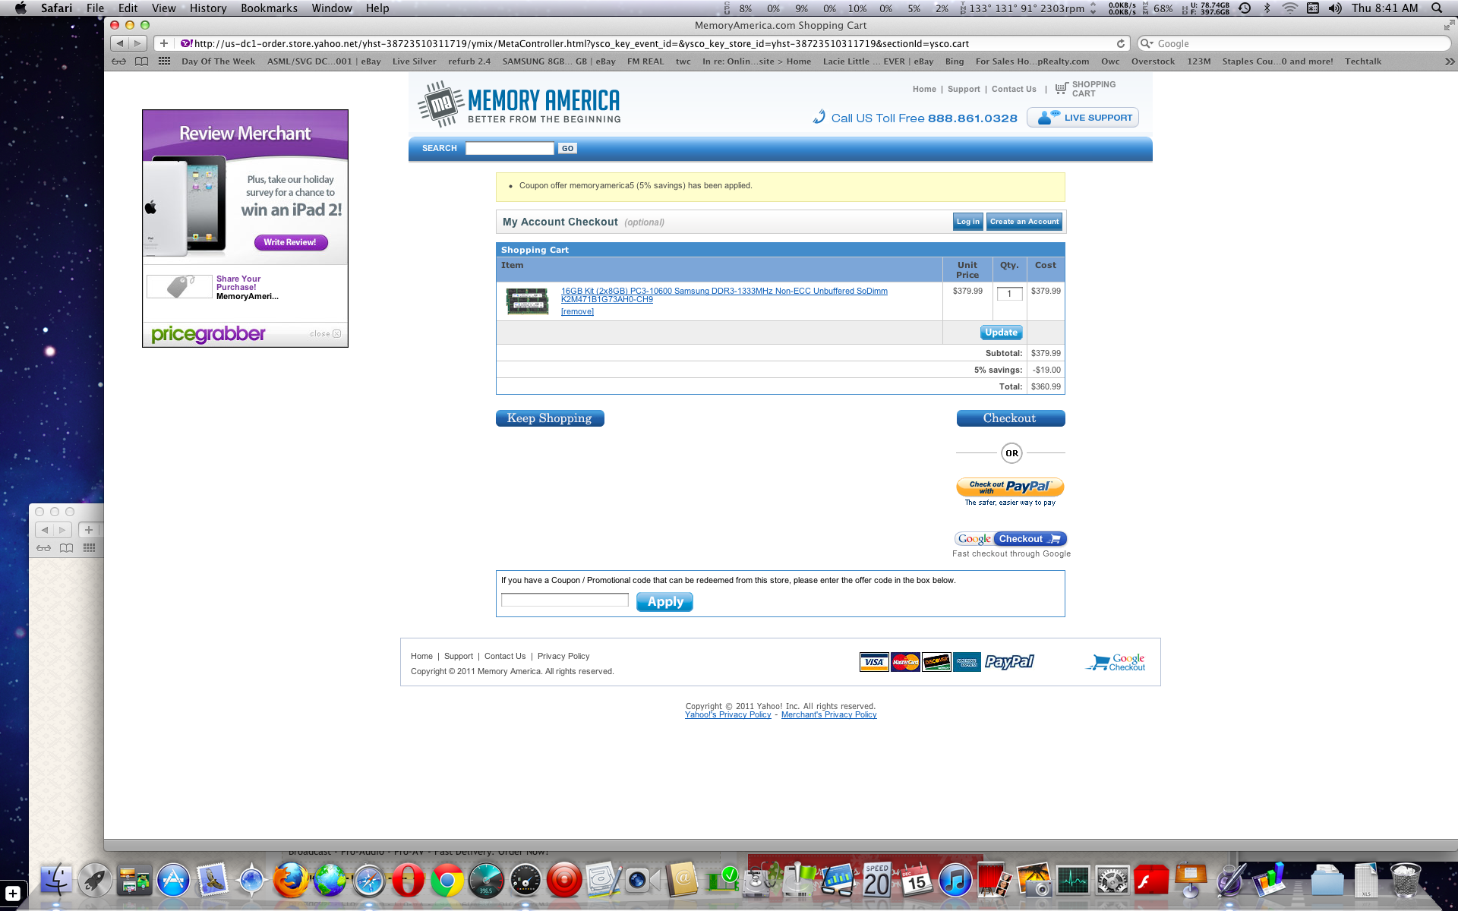Open the Google search engine dropdown
The height and width of the screenshot is (911, 1458).
(1147, 44)
